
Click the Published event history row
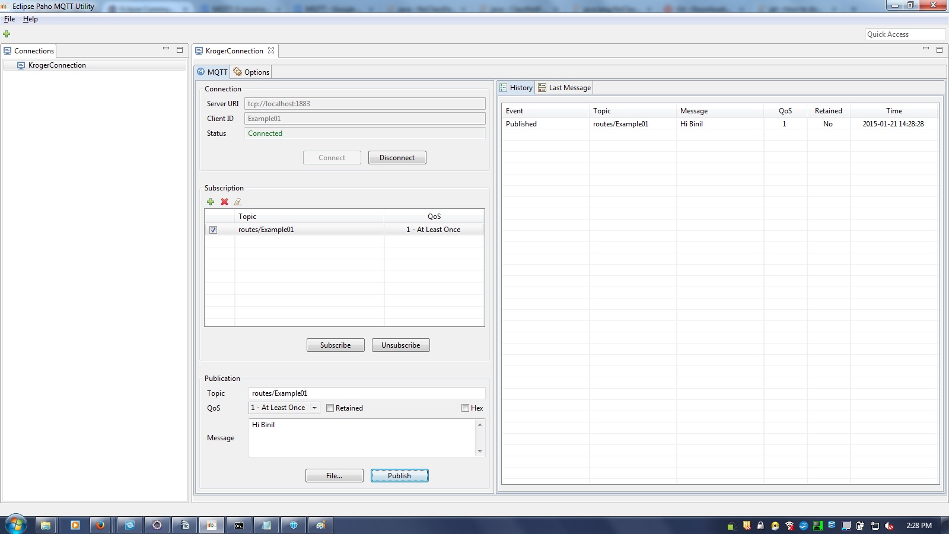pyautogui.click(x=720, y=124)
